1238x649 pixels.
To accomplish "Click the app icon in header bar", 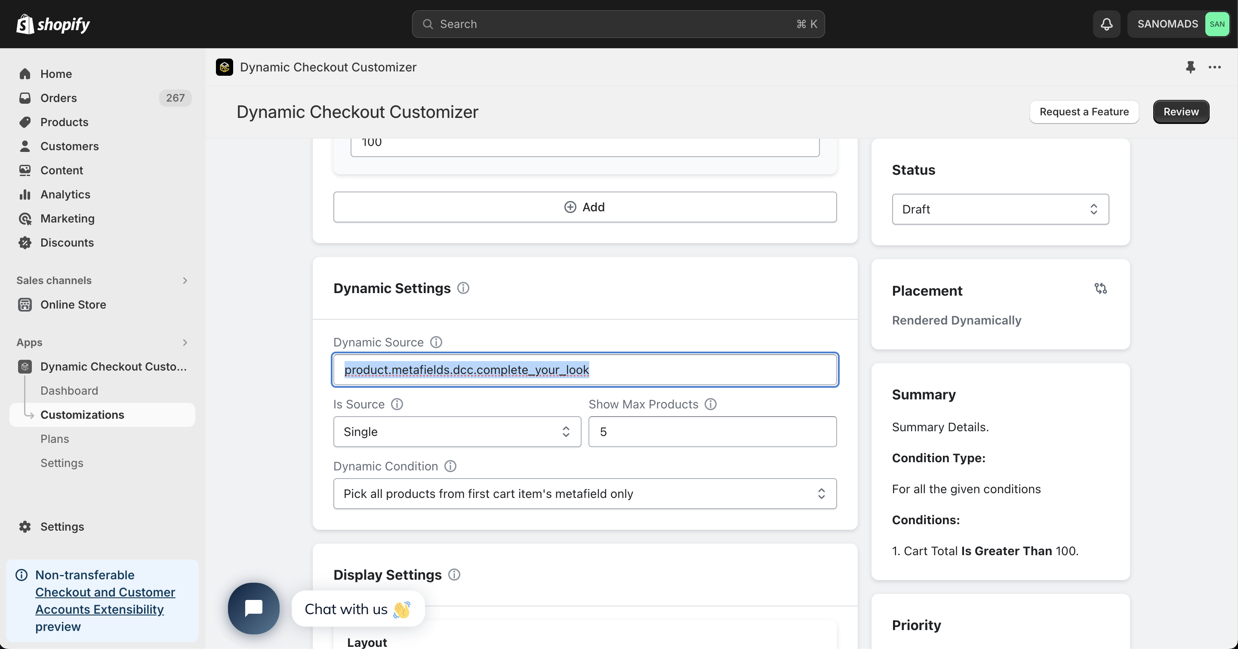I will pyautogui.click(x=225, y=67).
